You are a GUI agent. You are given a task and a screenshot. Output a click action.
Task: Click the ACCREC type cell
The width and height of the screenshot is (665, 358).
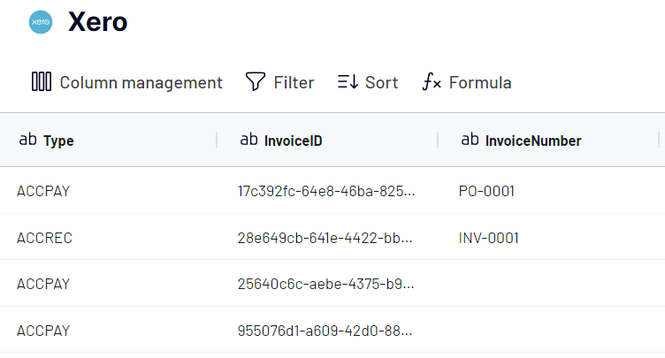(x=44, y=238)
